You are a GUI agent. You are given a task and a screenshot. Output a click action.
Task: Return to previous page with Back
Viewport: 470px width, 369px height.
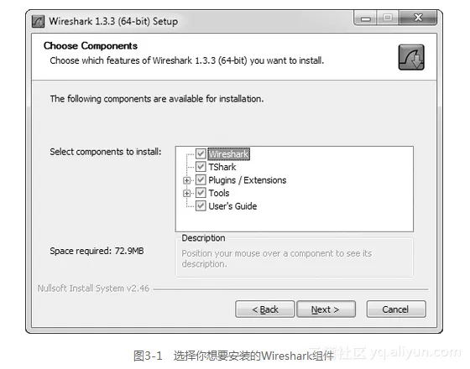[x=265, y=309]
